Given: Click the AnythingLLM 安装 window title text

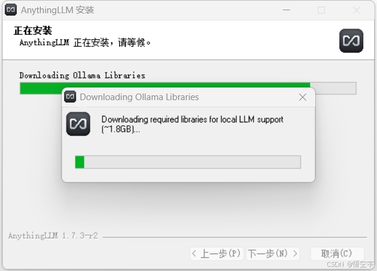Looking at the screenshot, I should click(58, 10).
